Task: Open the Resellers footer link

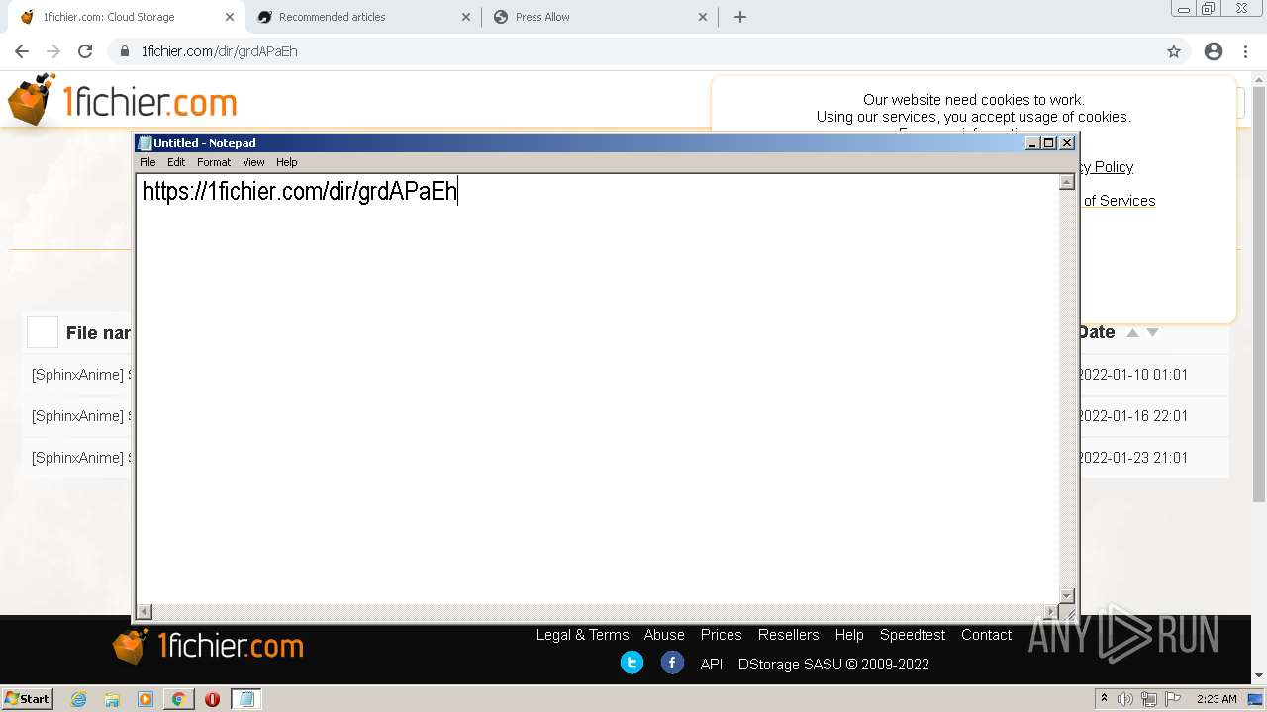Action: 788,635
